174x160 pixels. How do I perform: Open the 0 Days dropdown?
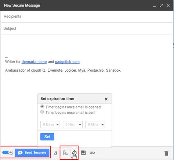click(x=50, y=125)
